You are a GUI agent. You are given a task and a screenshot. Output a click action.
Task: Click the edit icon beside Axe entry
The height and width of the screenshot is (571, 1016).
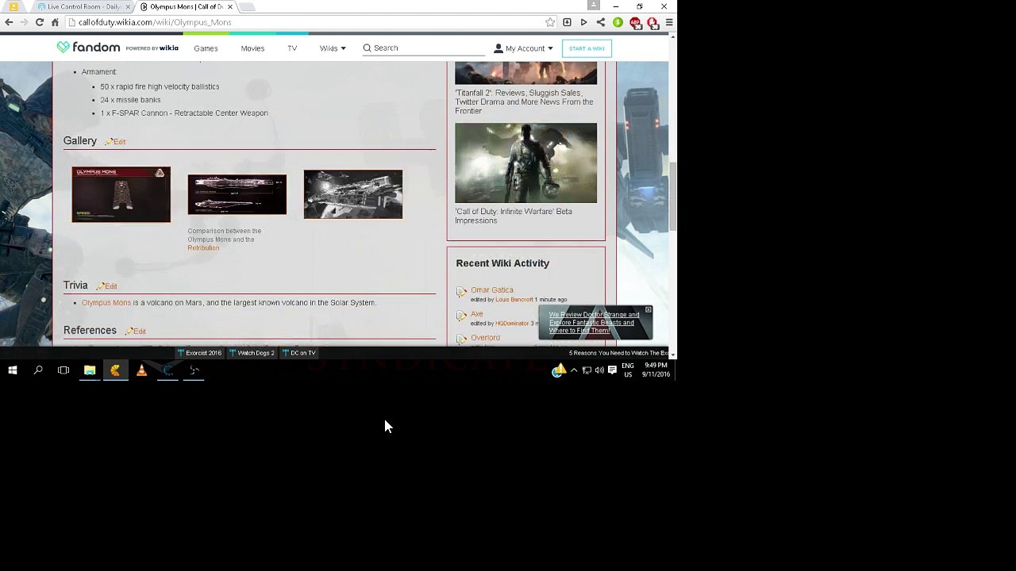[x=461, y=316]
